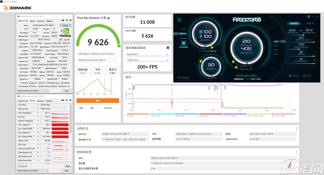The height and width of the screenshot is (175, 324).
Task: Click the green check icon next to GPU
Action: tap(85, 134)
